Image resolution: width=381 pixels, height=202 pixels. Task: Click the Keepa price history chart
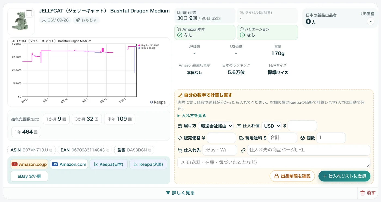click(x=89, y=72)
